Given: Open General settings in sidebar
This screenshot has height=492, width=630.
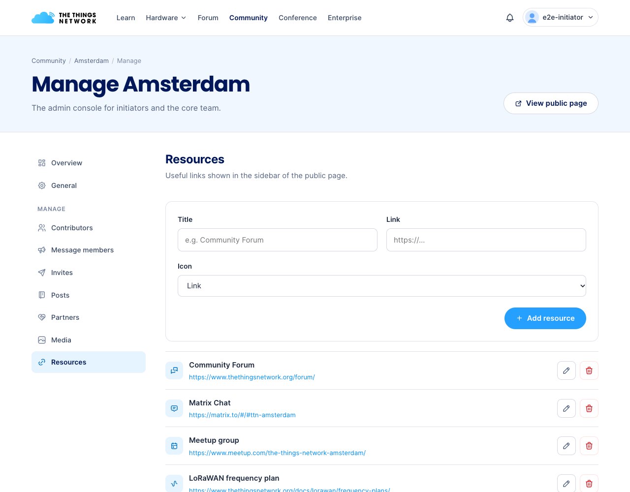Looking at the screenshot, I should [89, 185].
